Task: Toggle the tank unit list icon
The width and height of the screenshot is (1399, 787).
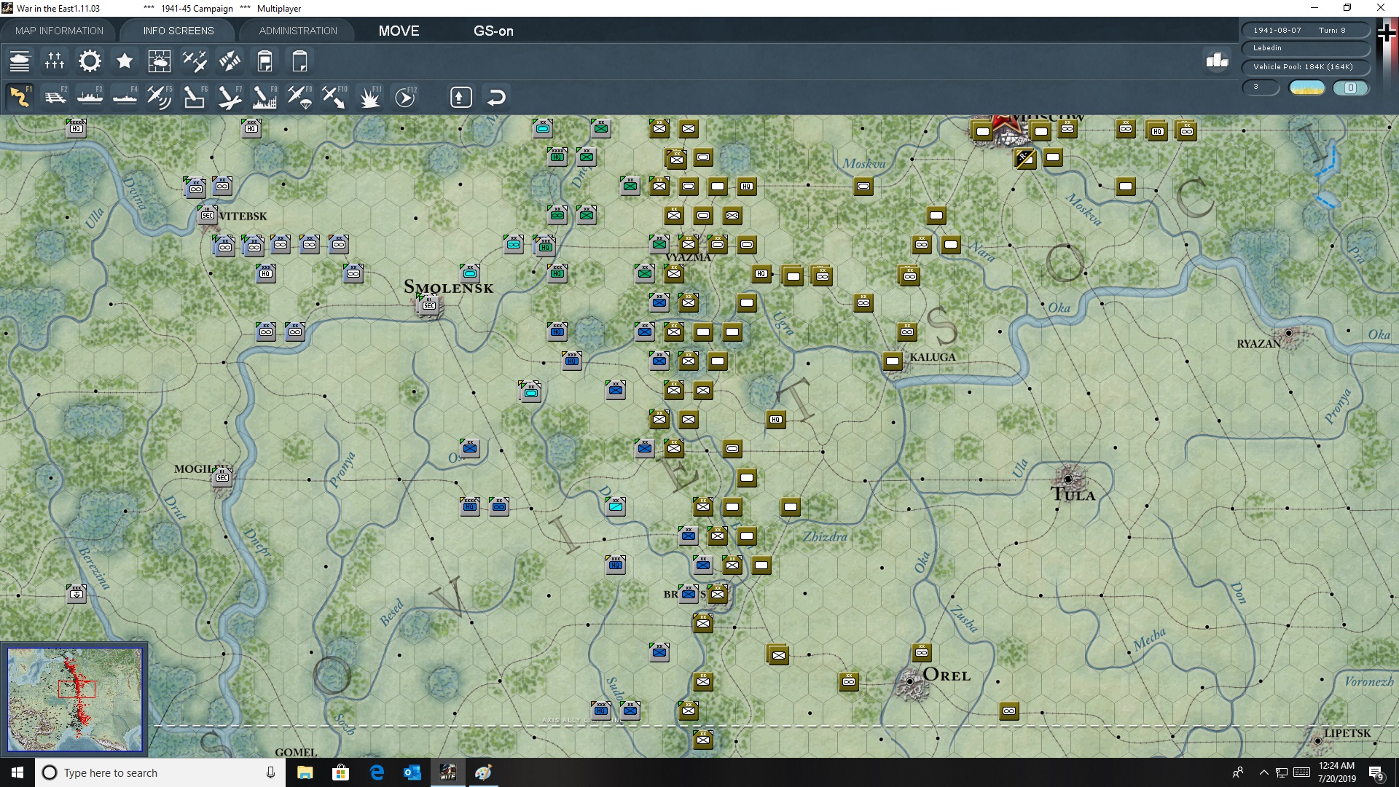Action: click(x=20, y=61)
